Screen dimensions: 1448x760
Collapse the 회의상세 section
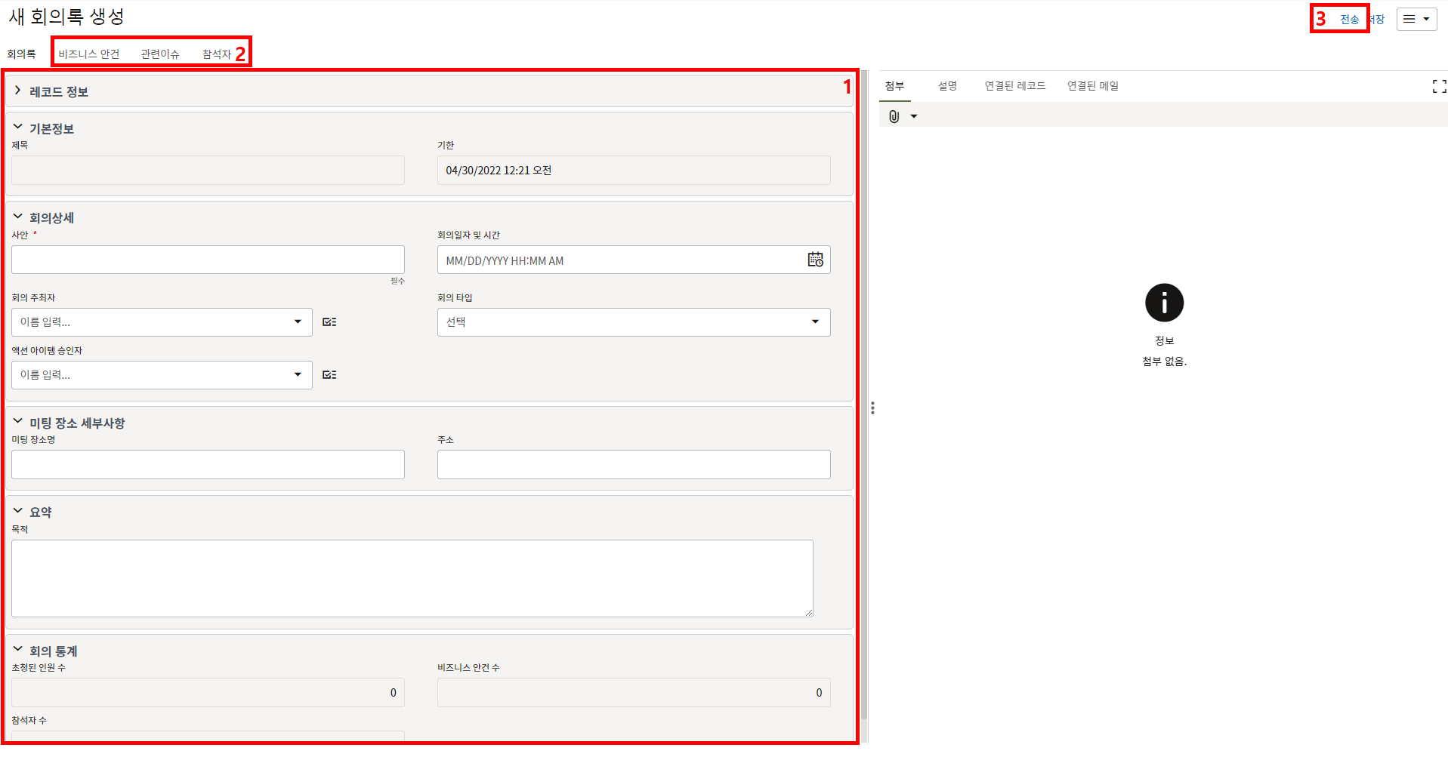(x=18, y=217)
